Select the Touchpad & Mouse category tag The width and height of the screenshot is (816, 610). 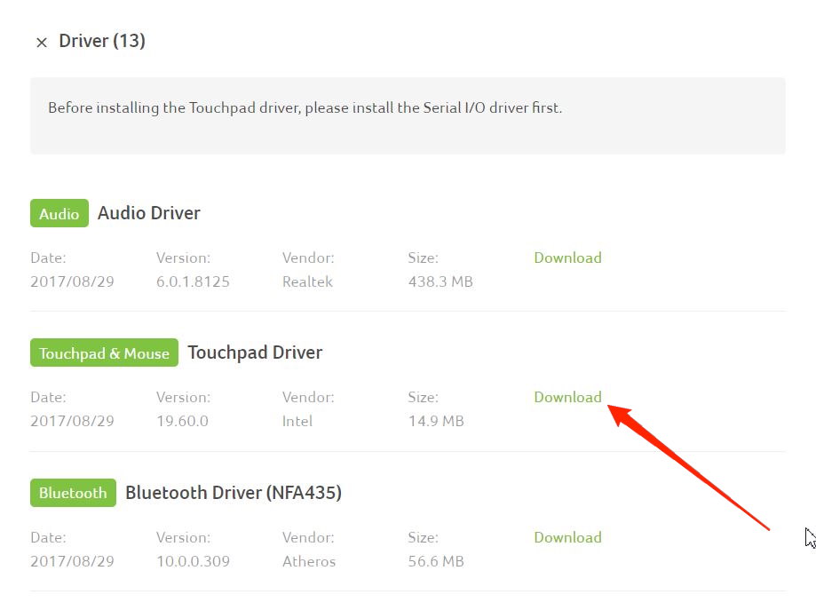pyautogui.click(x=104, y=353)
